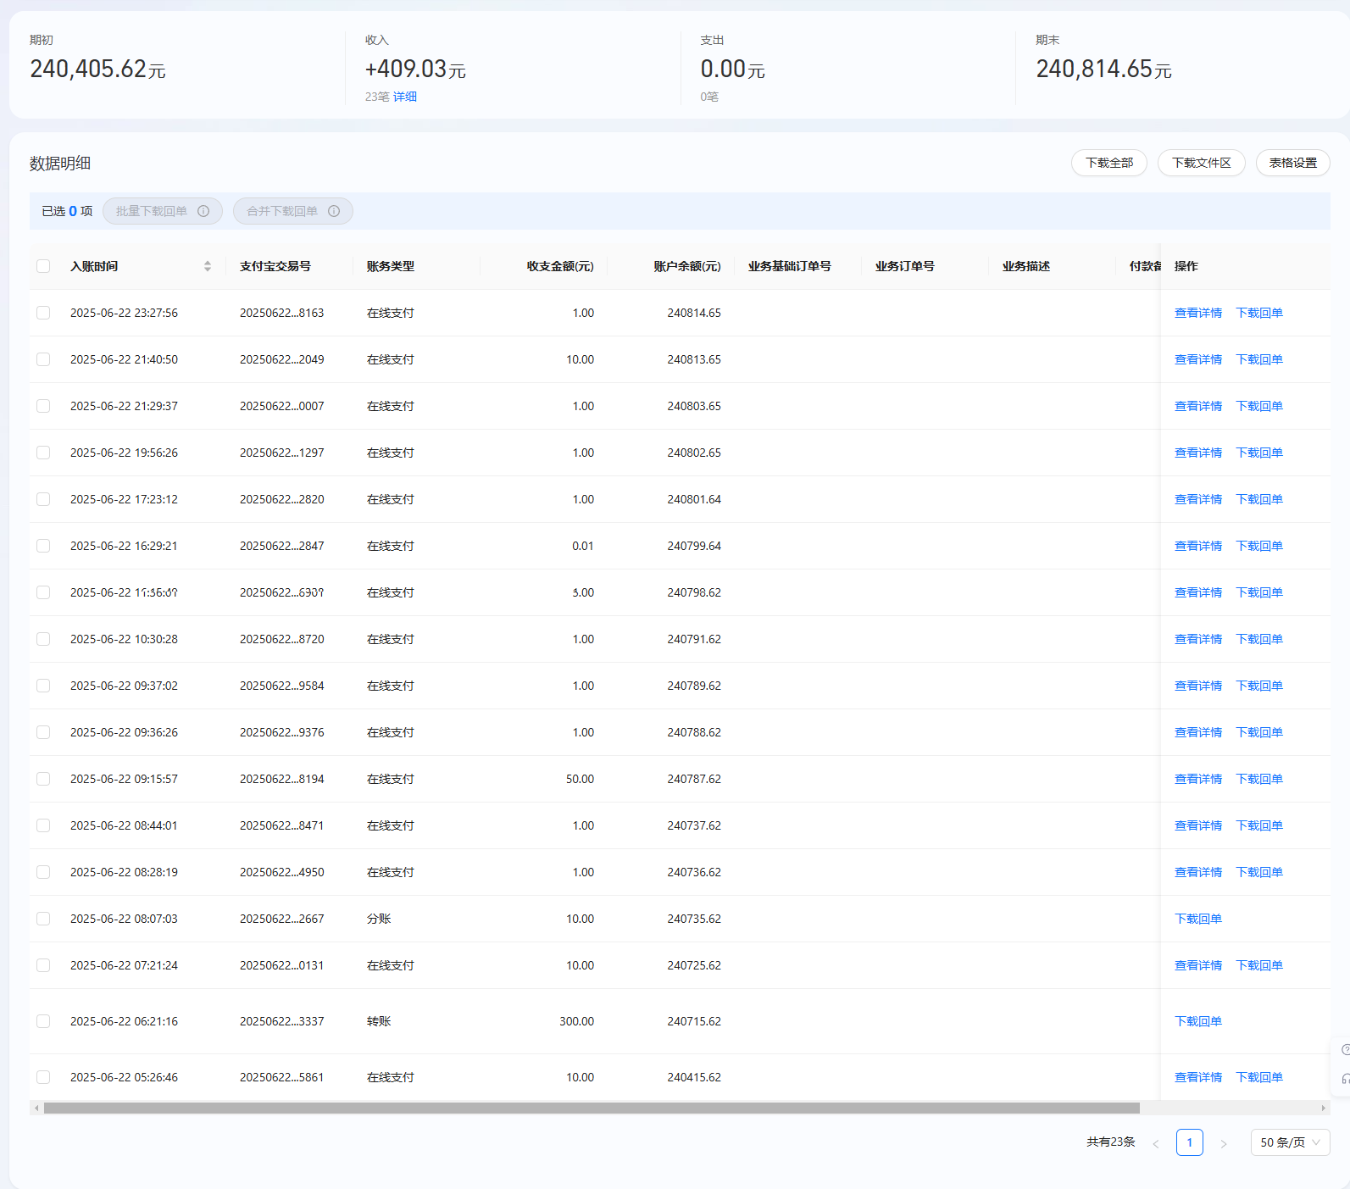
Task: Click 下载回单 for transaction 20250622...9376
Action: point(1259,732)
